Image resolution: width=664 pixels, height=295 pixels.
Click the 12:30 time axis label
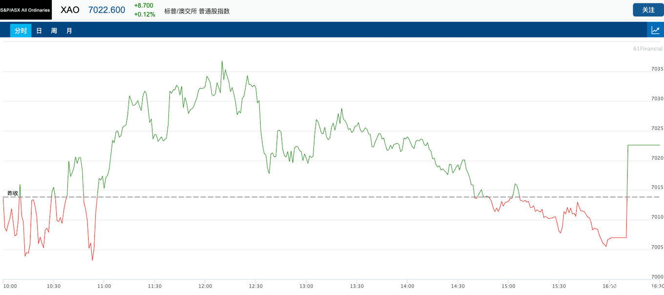[256, 286]
